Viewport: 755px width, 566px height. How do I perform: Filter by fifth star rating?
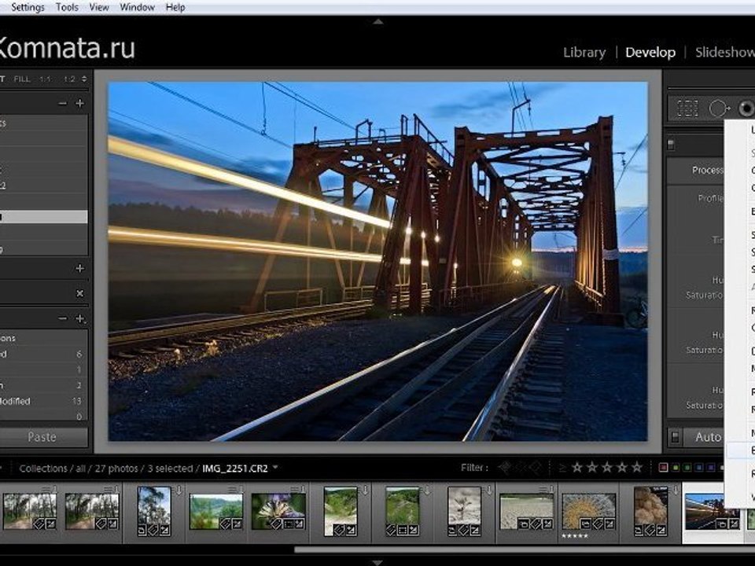[x=637, y=467]
